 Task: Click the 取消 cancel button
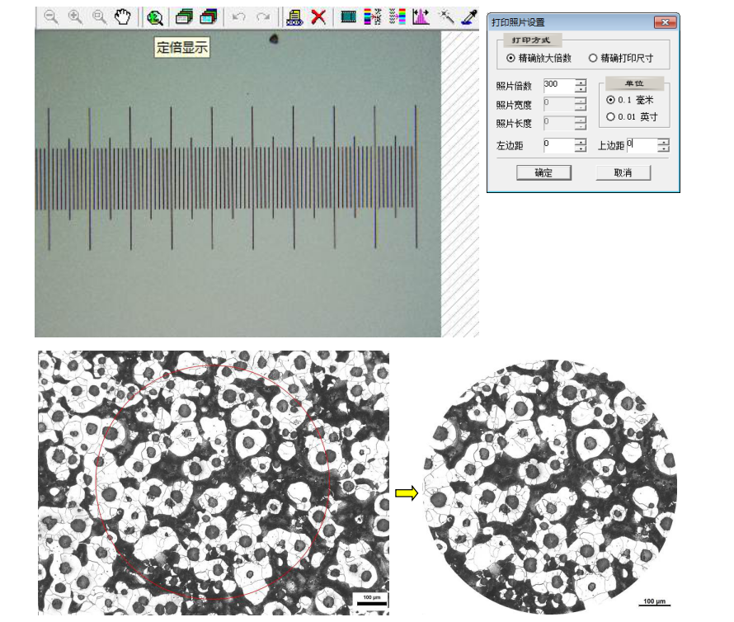coord(623,172)
